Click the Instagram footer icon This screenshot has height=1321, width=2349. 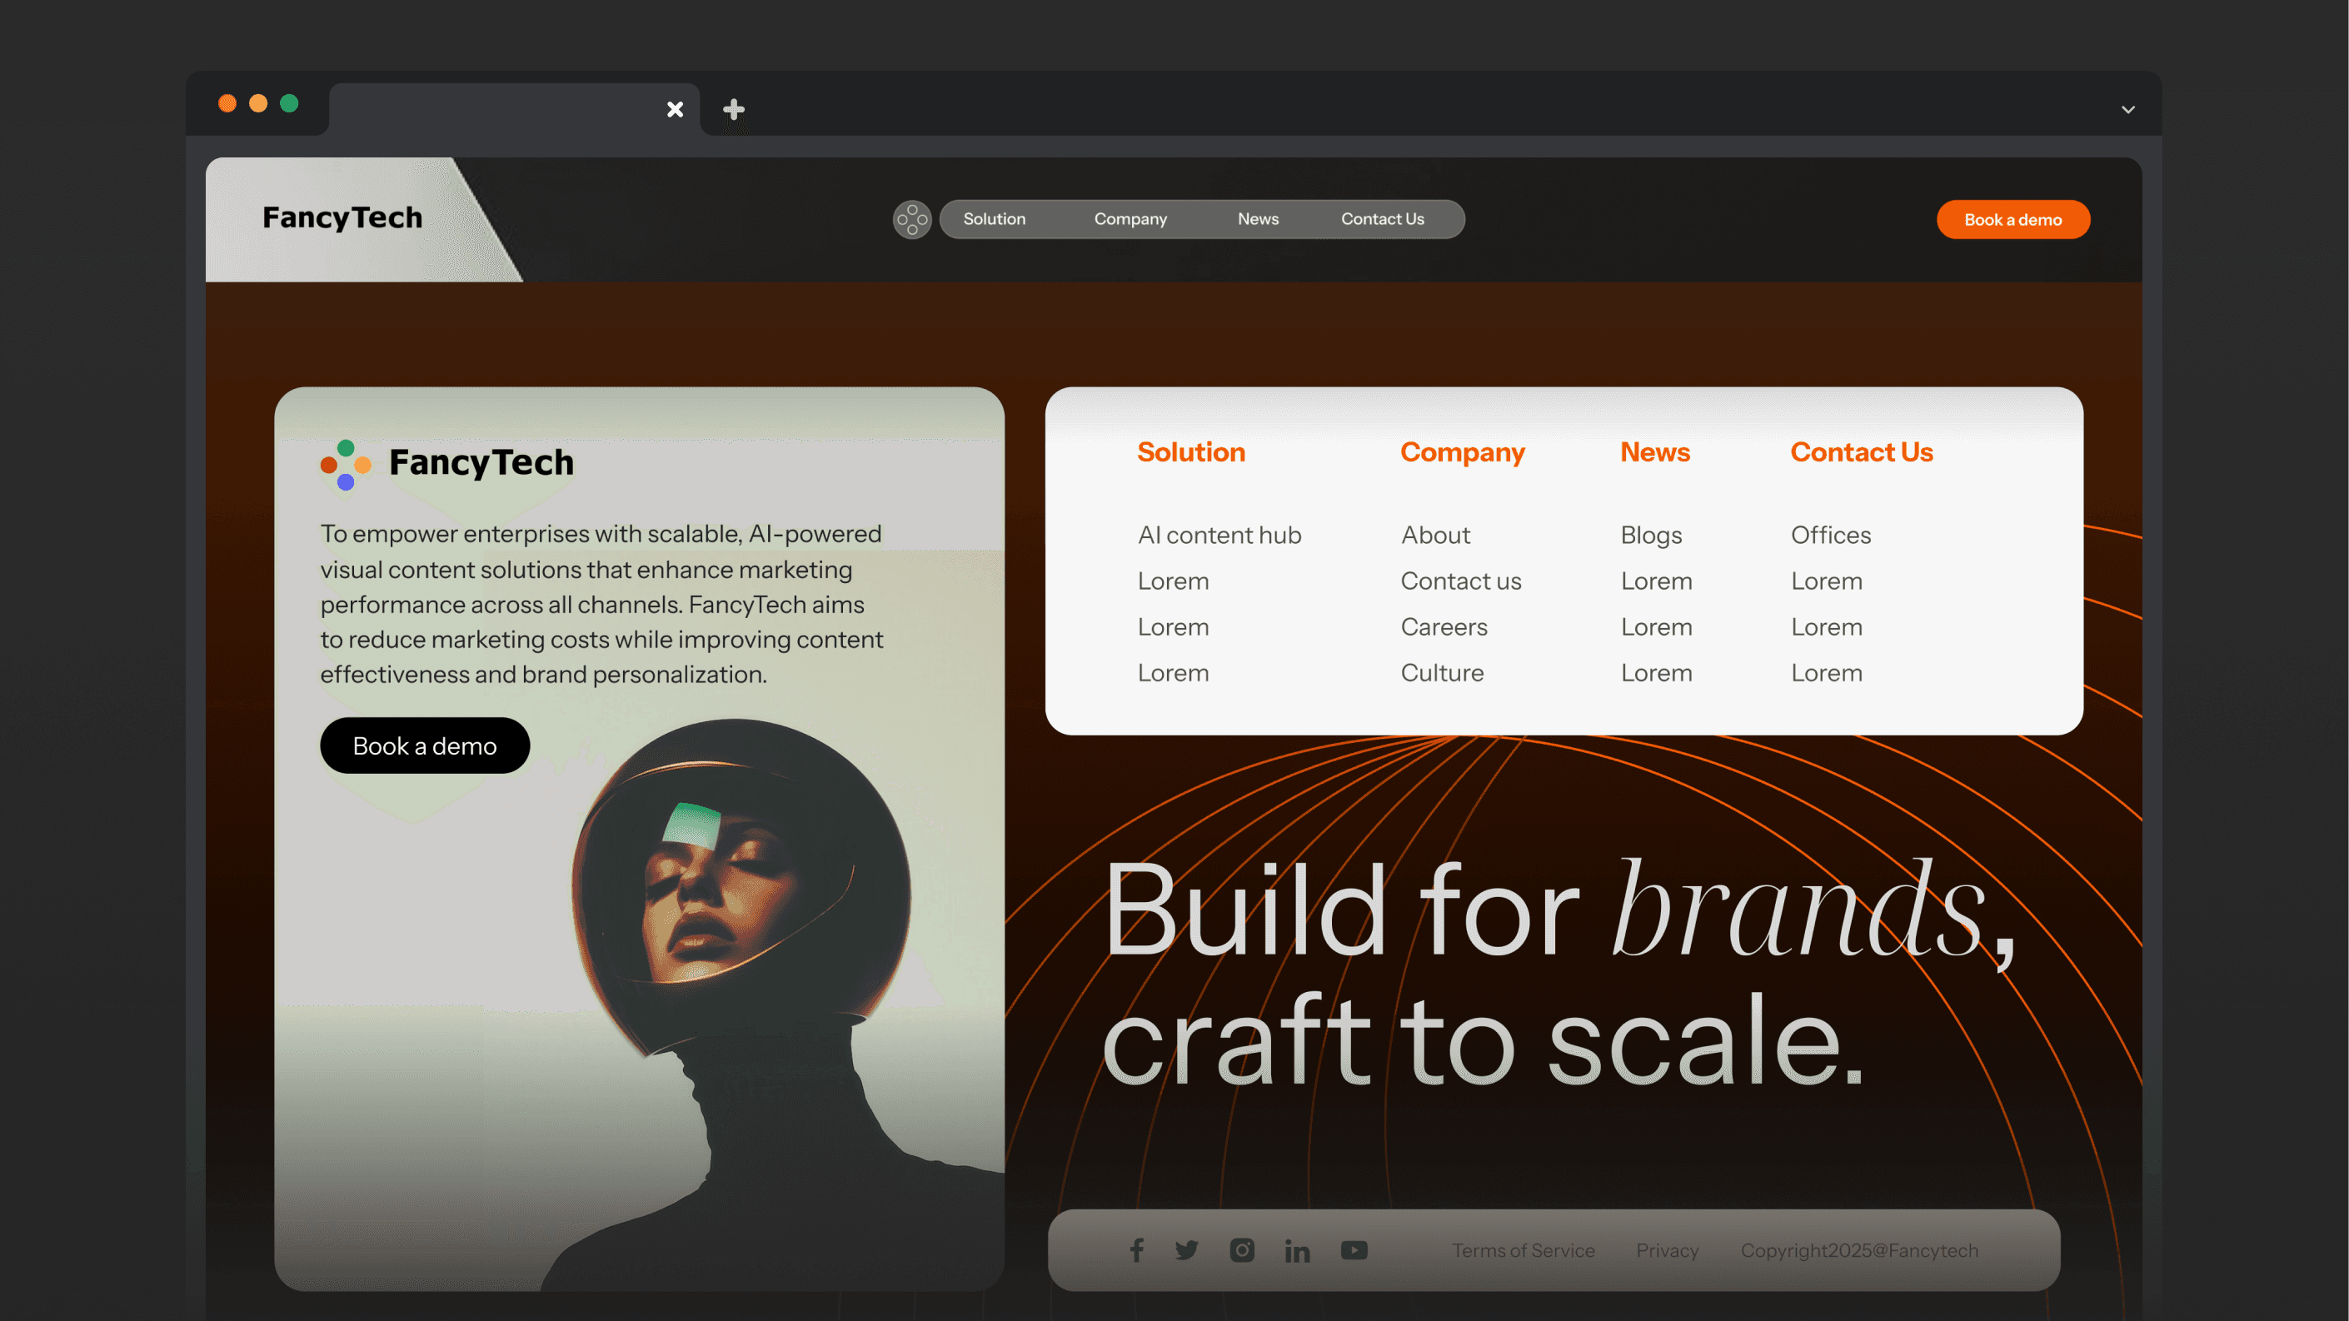click(x=1242, y=1250)
